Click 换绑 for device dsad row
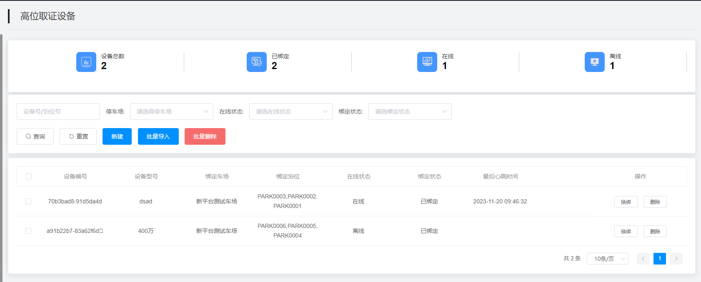This screenshot has width=701, height=282. click(626, 202)
